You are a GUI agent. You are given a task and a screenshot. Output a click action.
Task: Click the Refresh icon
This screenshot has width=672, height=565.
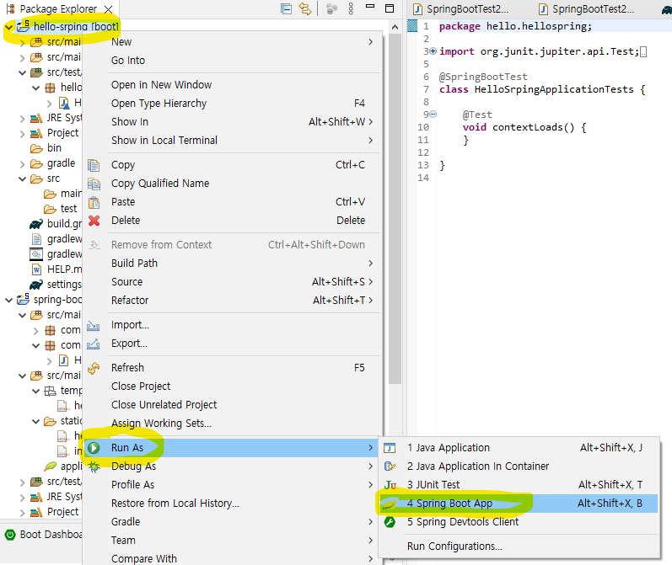tap(94, 368)
